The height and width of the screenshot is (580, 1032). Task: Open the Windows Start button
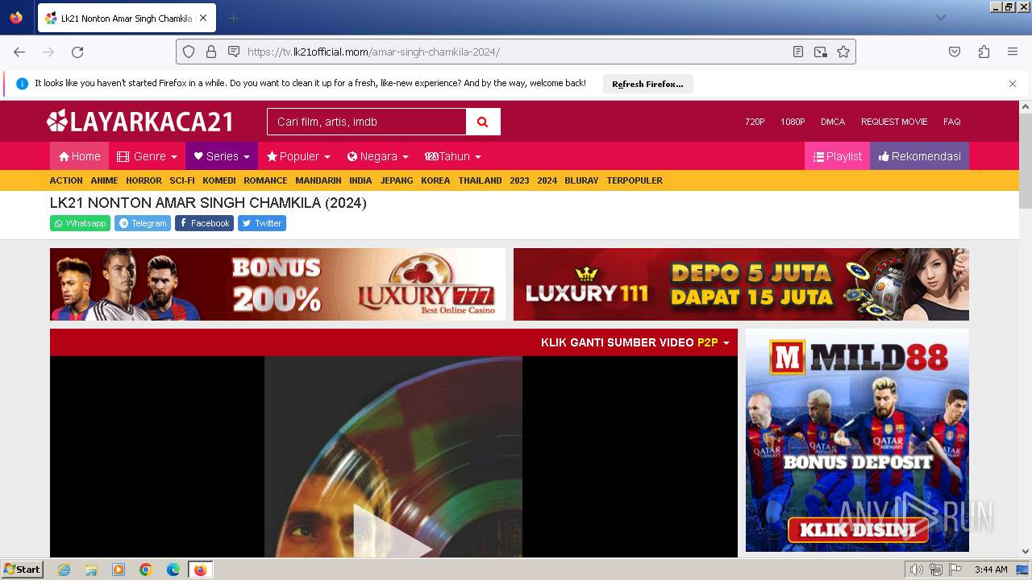23,569
